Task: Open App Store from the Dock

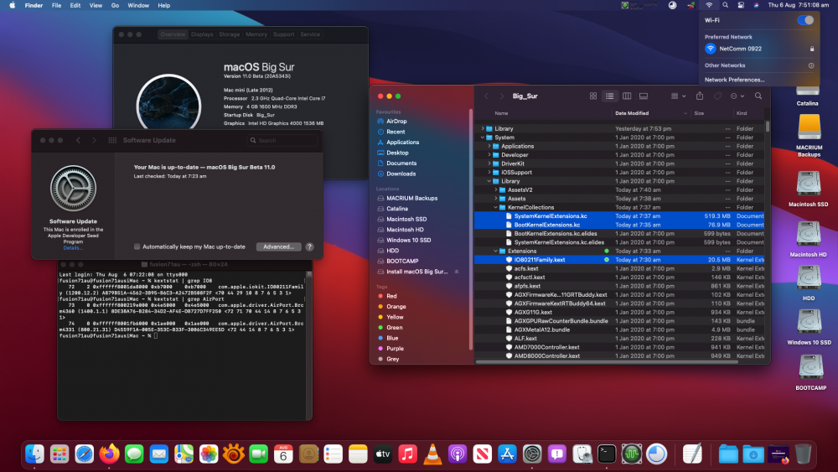Action: coord(507,454)
